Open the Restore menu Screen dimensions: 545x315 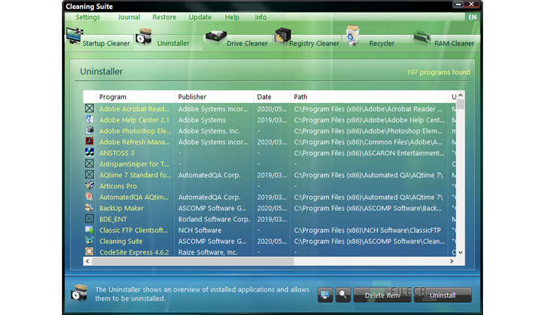164,17
